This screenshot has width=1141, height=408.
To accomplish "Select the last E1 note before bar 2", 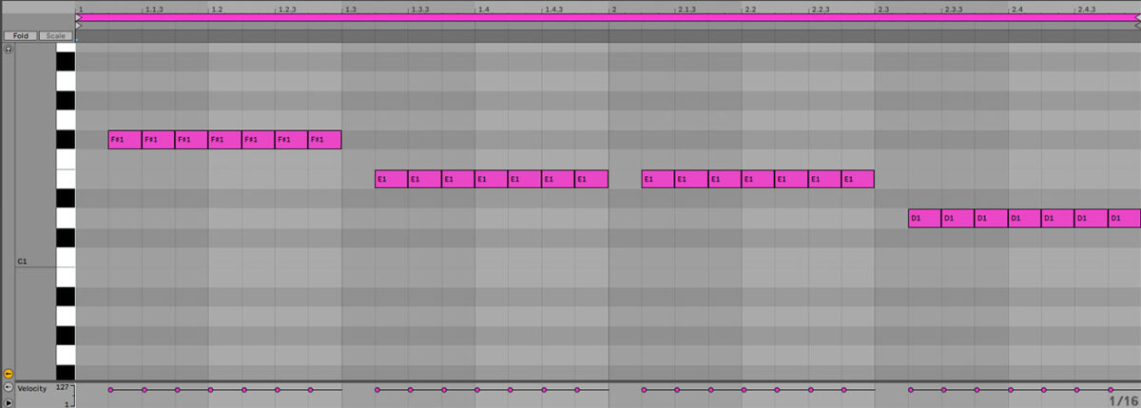I will 590,179.
